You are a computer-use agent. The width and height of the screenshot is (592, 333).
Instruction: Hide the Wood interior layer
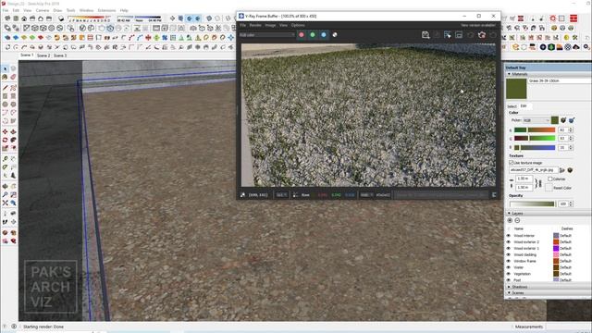pyautogui.click(x=508, y=236)
